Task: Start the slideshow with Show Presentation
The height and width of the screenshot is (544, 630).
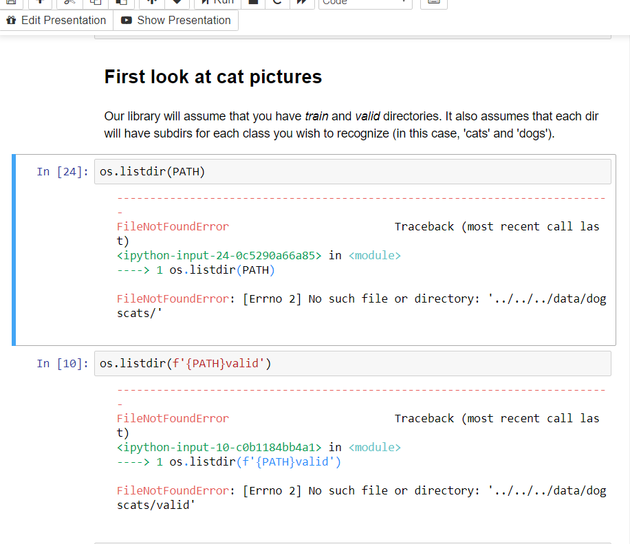Action: tap(176, 21)
